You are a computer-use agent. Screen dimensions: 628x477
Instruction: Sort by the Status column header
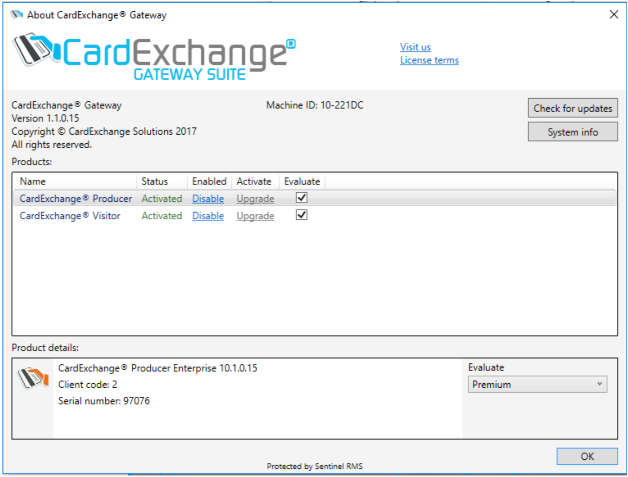[155, 181]
